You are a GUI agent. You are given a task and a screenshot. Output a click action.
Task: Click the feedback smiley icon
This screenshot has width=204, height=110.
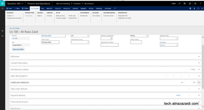pos(190,4)
